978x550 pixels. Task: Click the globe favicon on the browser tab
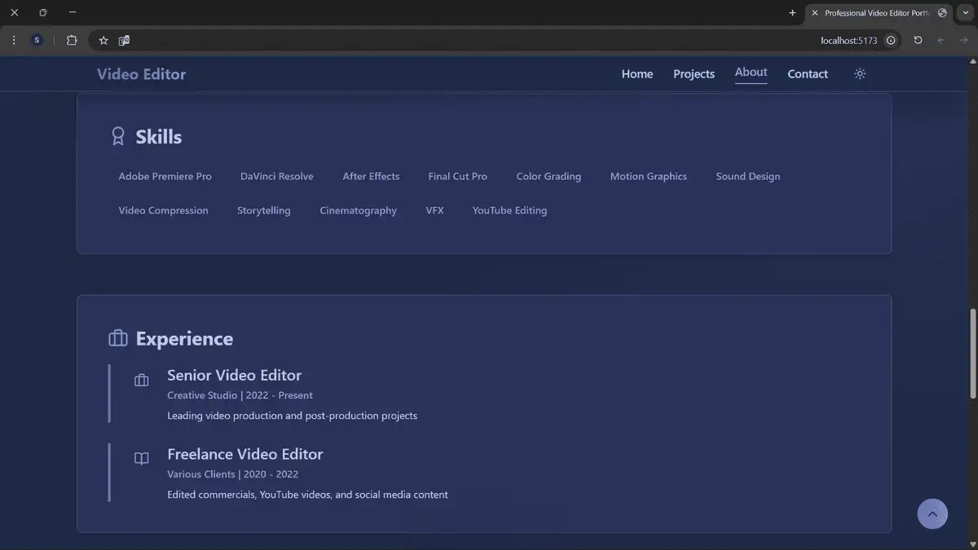click(943, 13)
